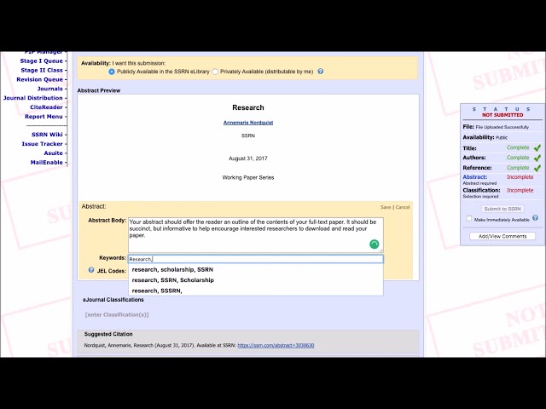Click author link Annemarie Nordquist
This screenshot has width=546, height=409.
pyautogui.click(x=248, y=123)
